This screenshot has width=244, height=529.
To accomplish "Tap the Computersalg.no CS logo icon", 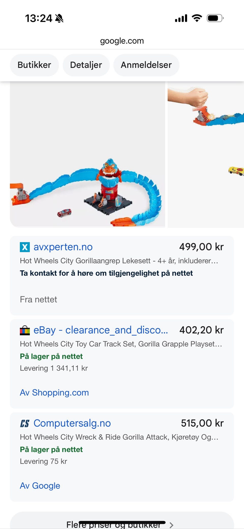I will coord(25,423).
